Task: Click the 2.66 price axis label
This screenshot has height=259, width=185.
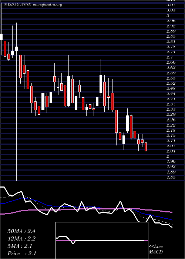Action: (x=171, y=63)
